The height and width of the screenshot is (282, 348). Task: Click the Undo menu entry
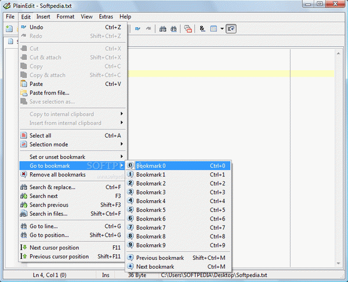pos(73,27)
